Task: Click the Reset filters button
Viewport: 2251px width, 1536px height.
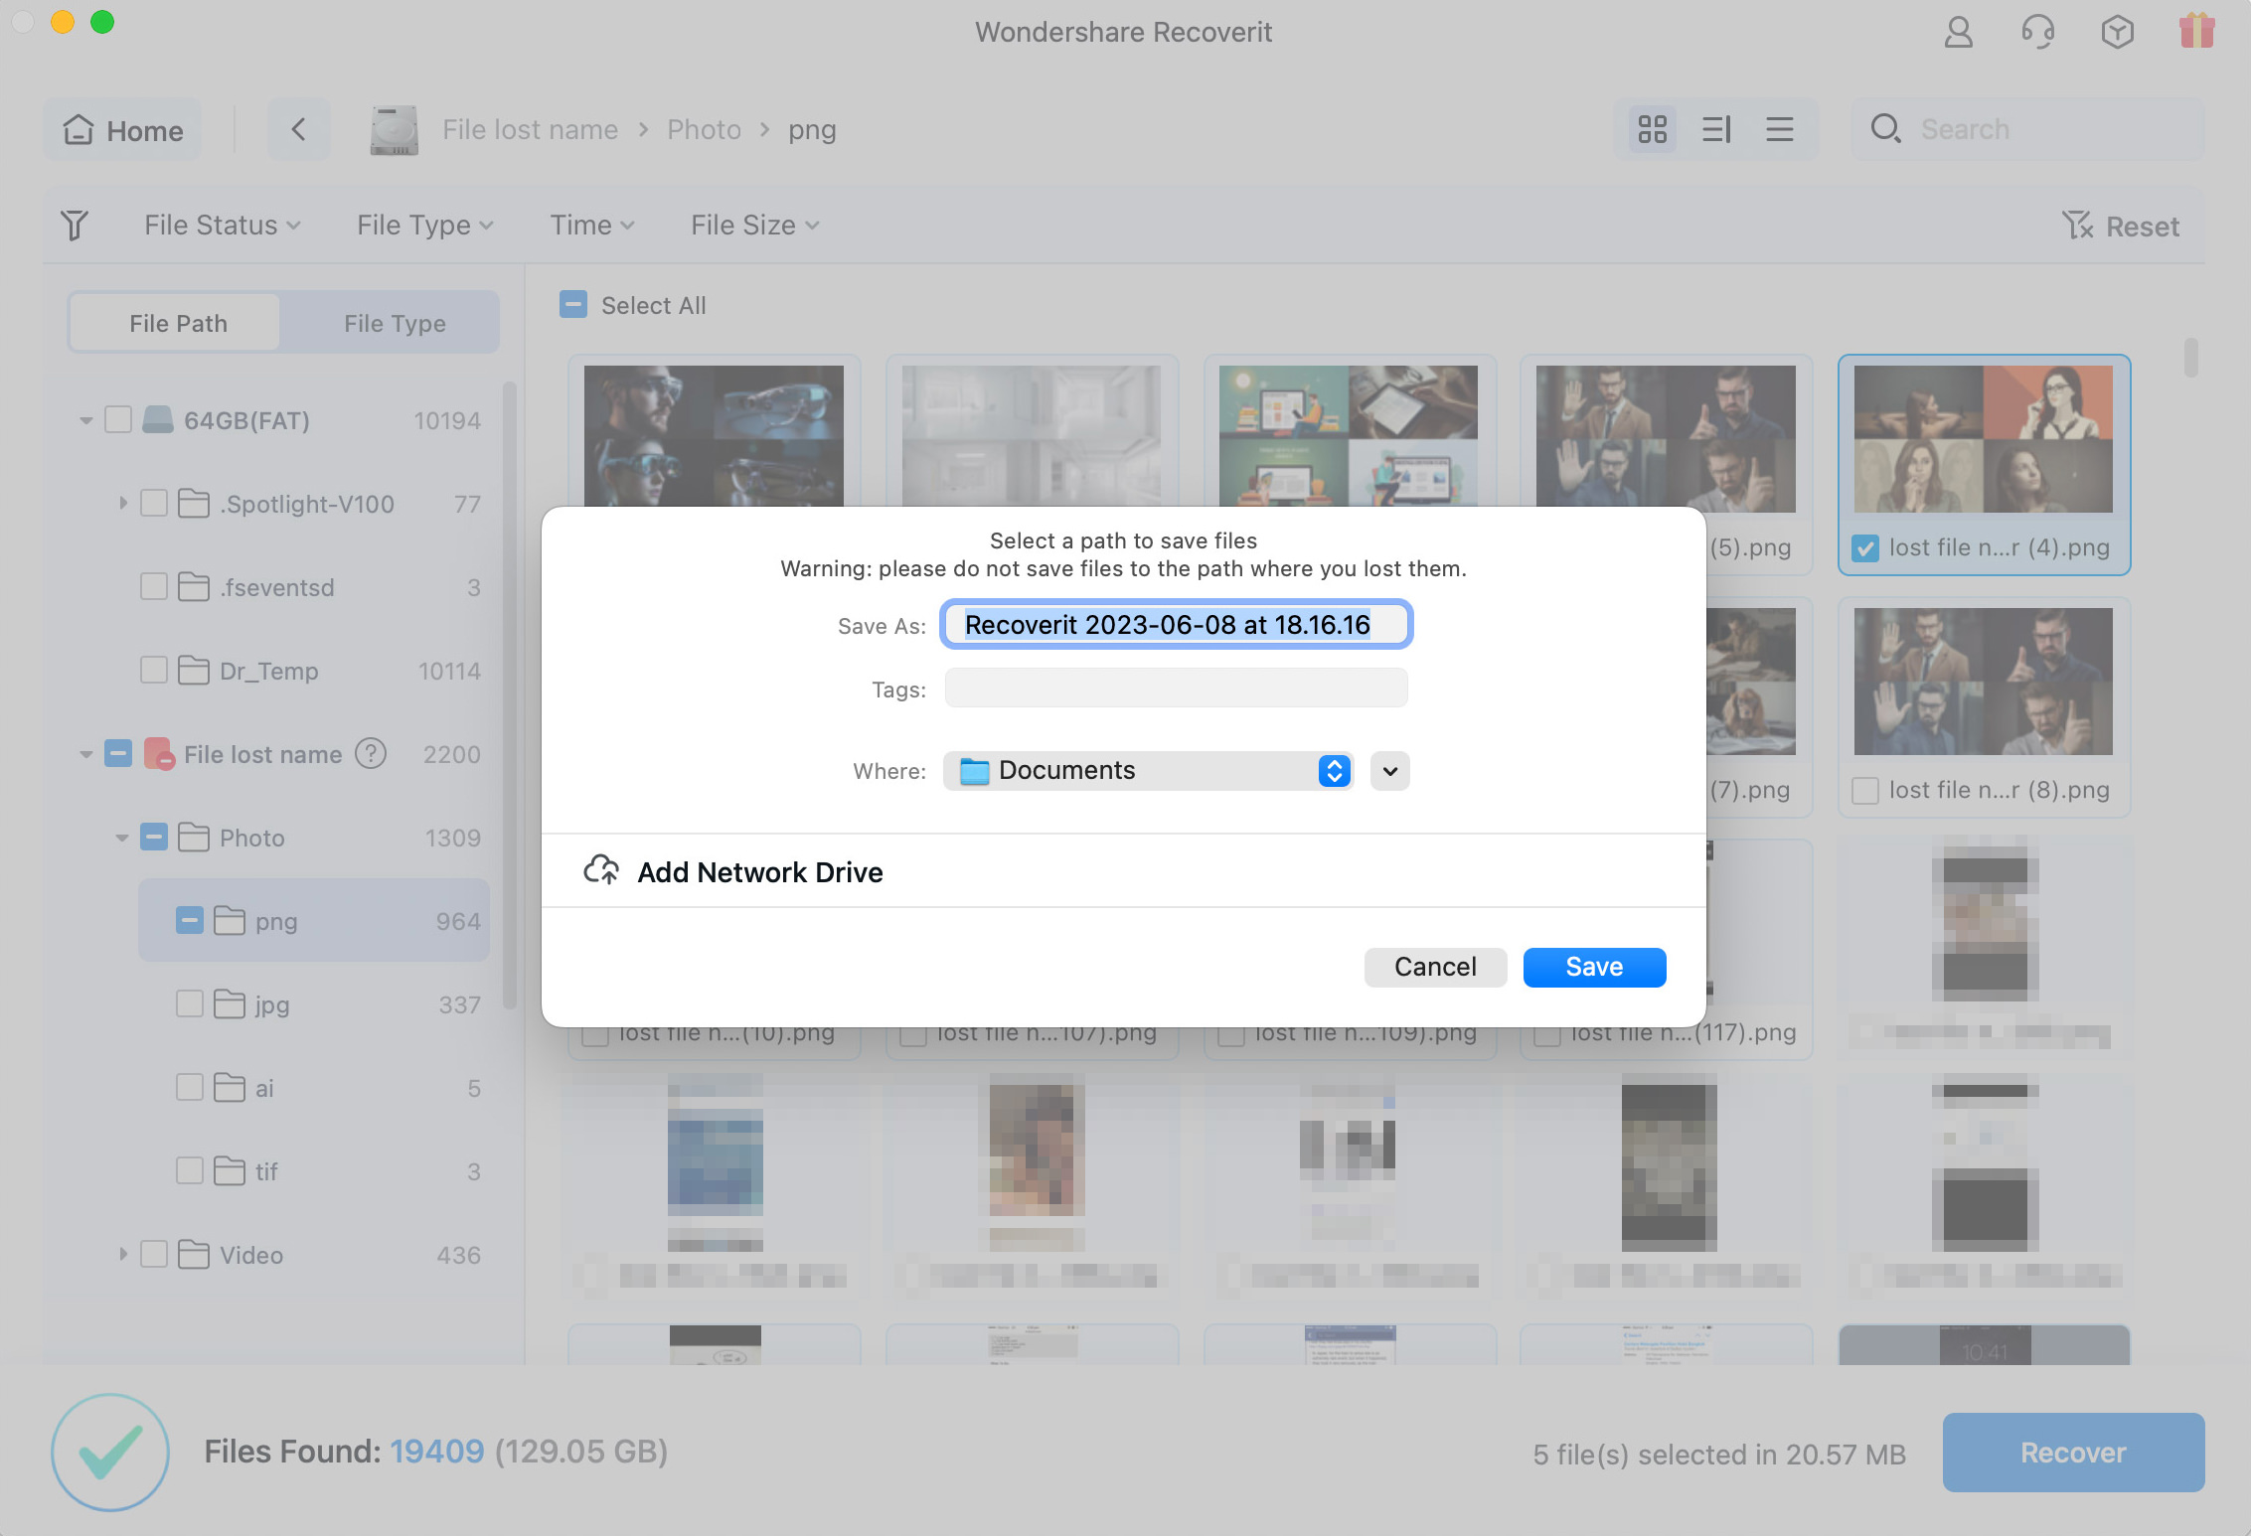Action: pos(2120,226)
